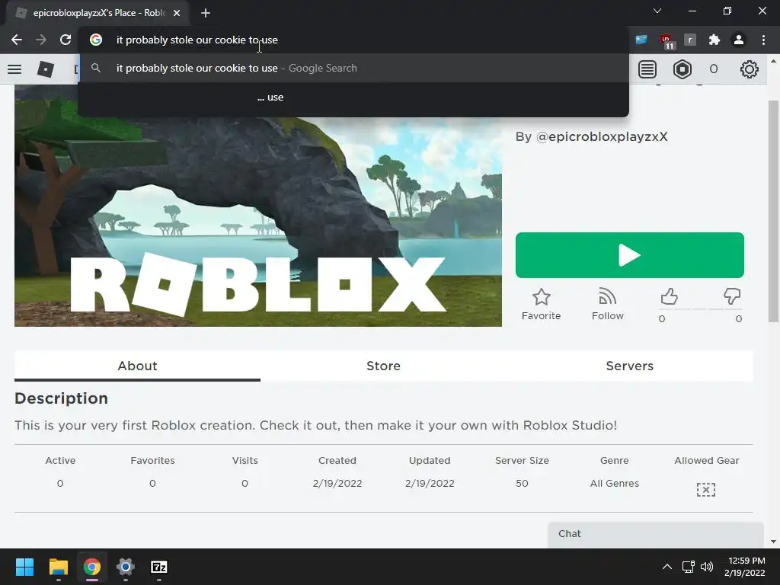Click the Robux balance 0

point(714,69)
